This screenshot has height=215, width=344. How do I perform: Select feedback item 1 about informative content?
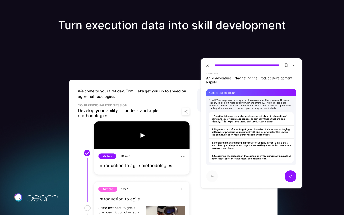tap(251, 119)
